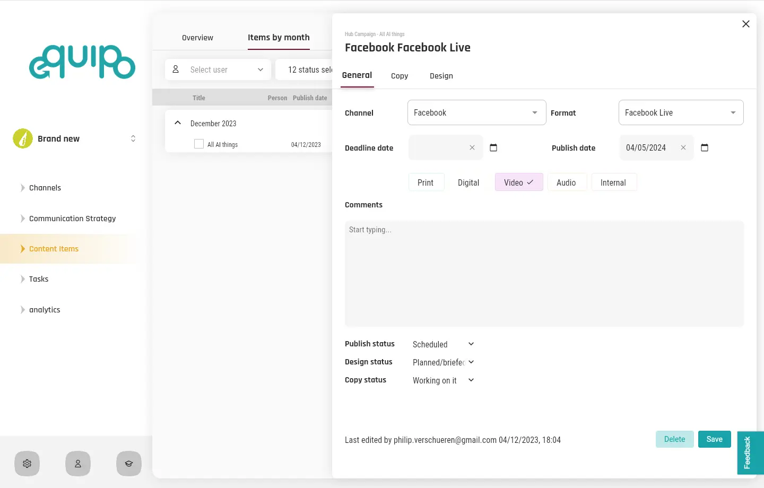Select the Items by month tab
The height and width of the screenshot is (488, 764).
click(x=279, y=38)
